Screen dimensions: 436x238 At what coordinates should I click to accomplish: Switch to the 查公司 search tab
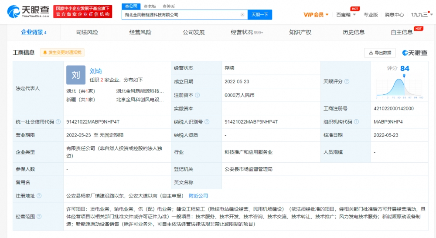coord(131,6)
